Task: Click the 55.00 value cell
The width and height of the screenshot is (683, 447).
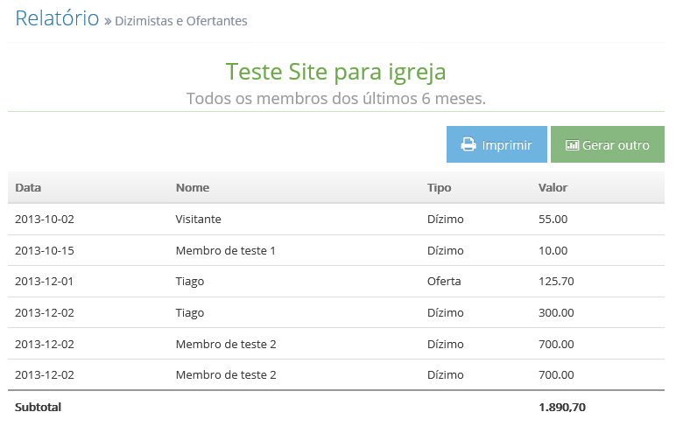Action: point(553,220)
